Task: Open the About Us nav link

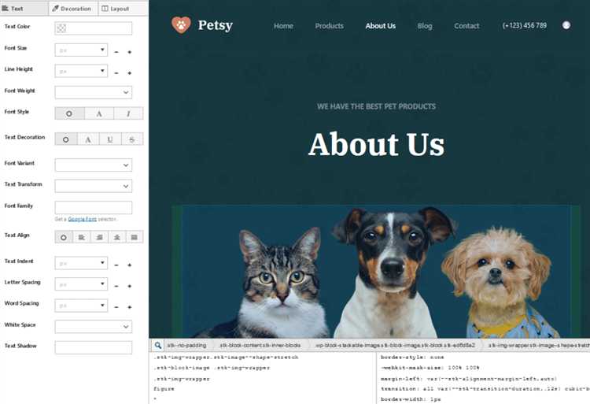Action: pos(381,26)
